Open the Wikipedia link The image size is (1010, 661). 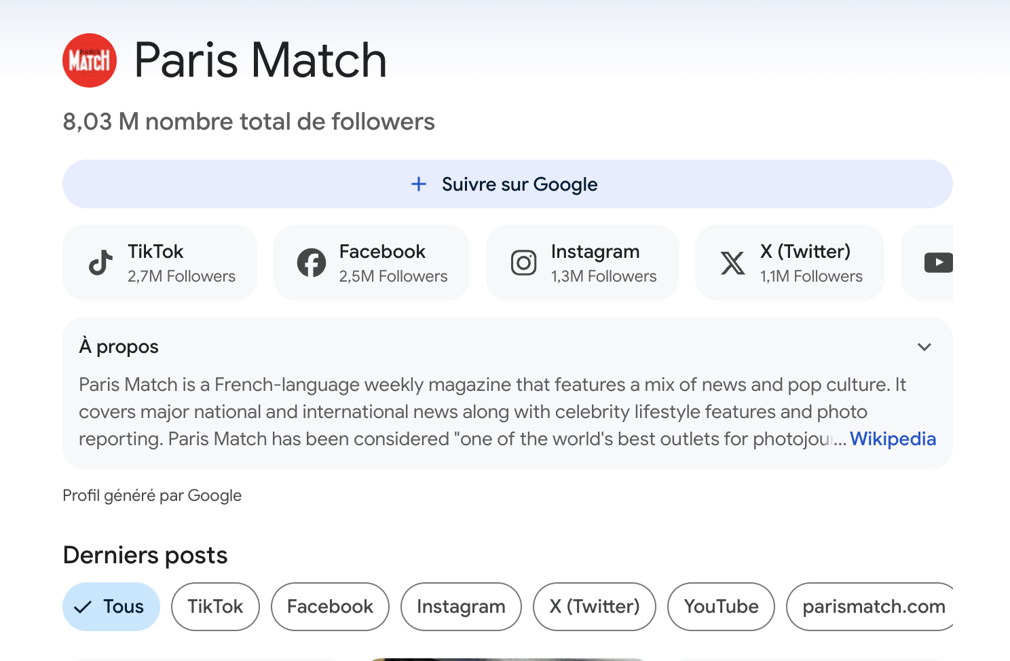[x=893, y=438]
